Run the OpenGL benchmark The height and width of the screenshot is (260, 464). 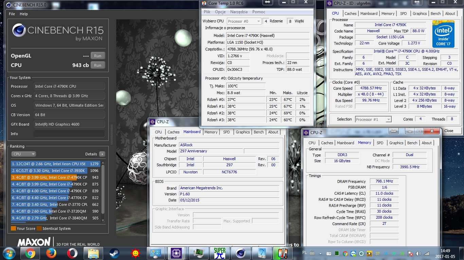97,56
